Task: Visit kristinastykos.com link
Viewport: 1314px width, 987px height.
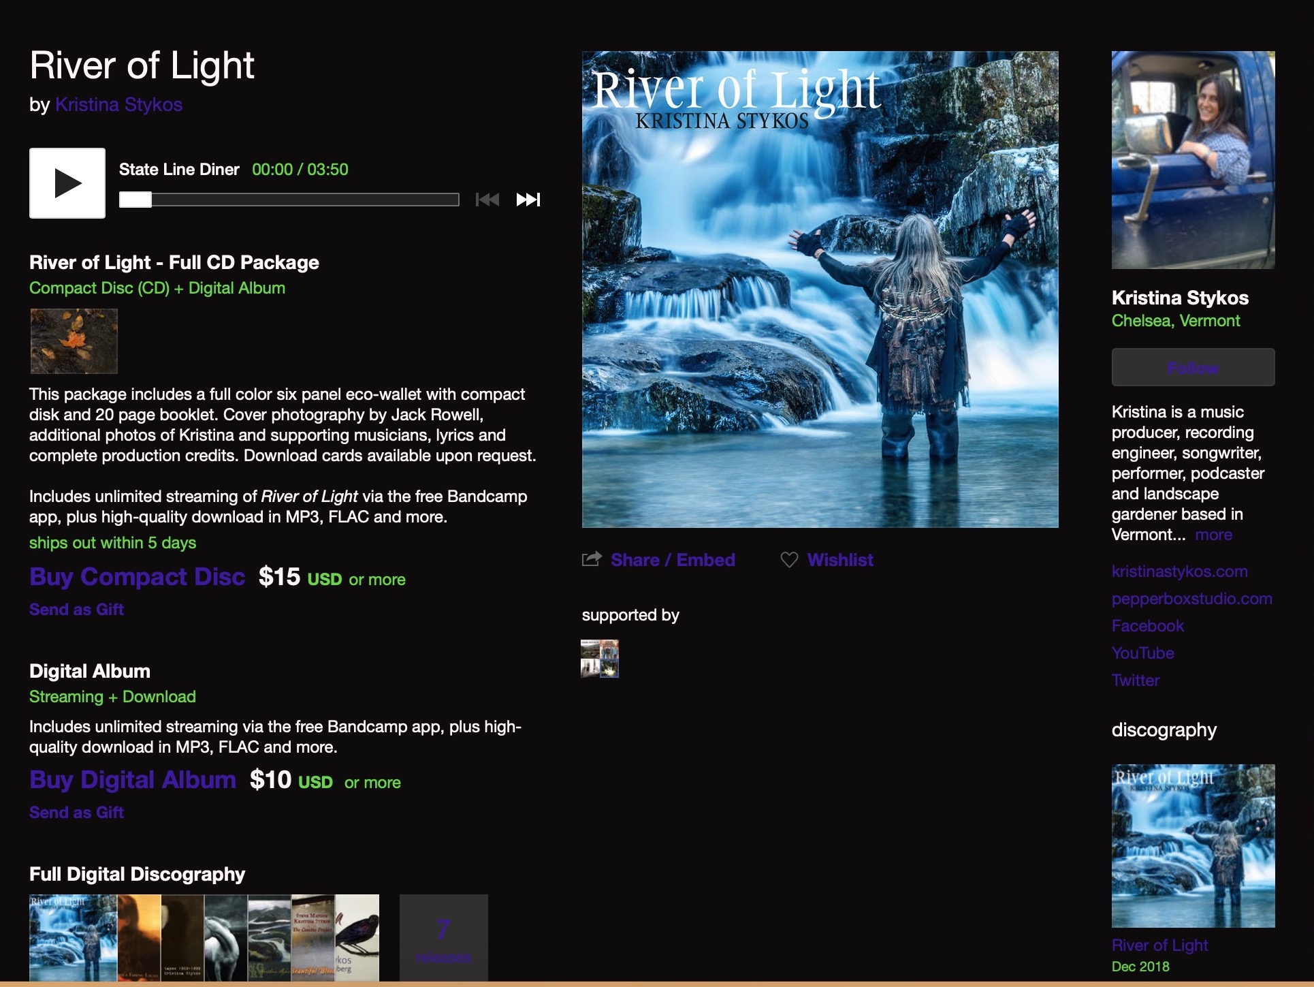Action: [1179, 571]
